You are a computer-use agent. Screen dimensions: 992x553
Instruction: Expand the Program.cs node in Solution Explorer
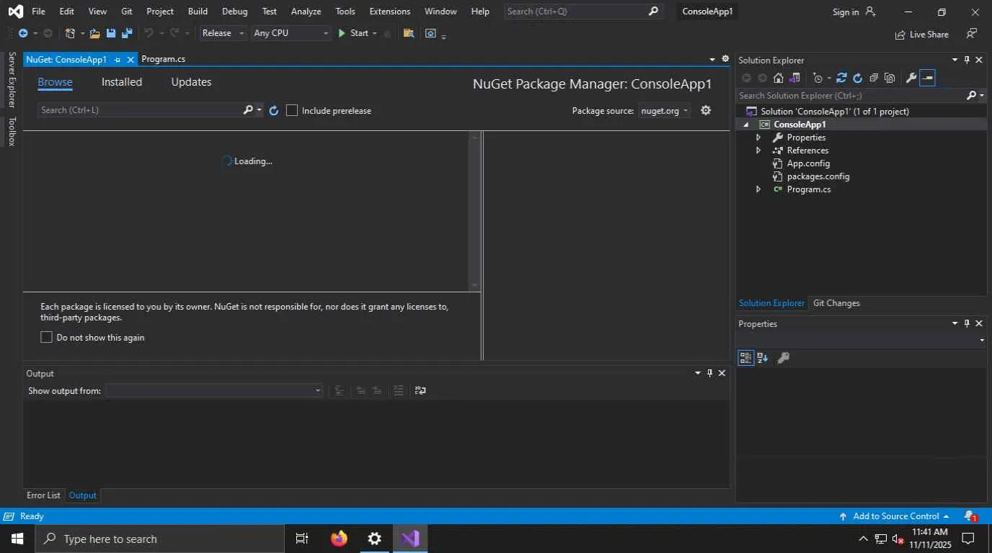pyautogui.click(x=758, y=189)
